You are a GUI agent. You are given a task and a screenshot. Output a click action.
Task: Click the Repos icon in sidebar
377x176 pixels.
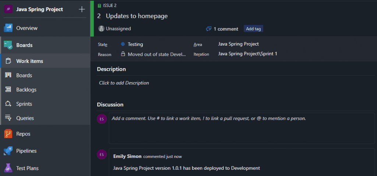pos(8,134)
